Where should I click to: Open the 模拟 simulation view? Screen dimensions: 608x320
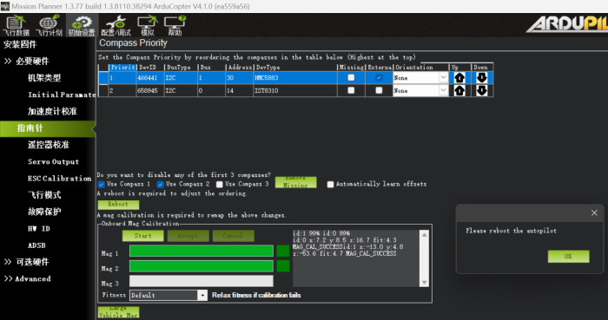coord(148,25)
